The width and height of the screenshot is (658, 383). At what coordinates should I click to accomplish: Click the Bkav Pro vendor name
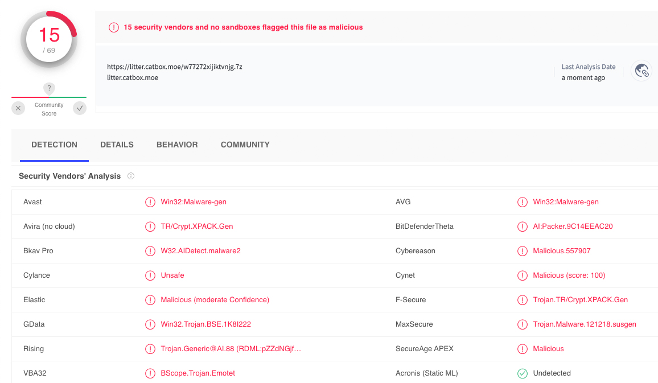[x=38, y=251]
